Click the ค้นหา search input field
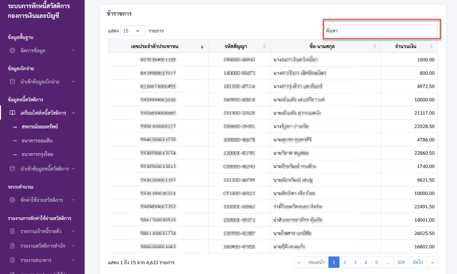This screenshot has width=457, height=274. click(x=389, y=31)
